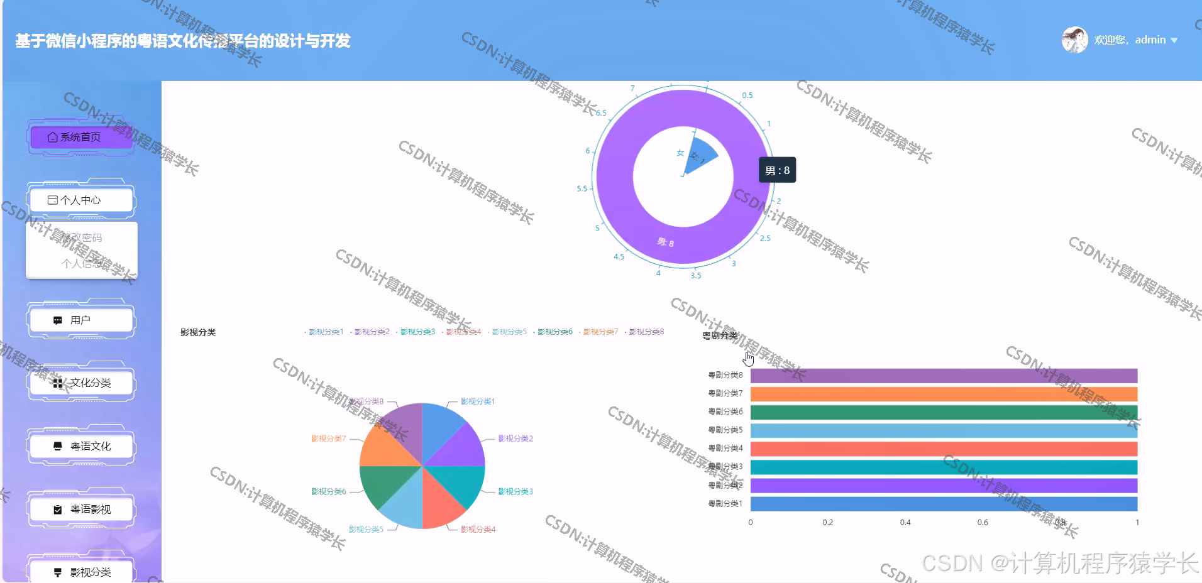Click the icon beside 粤语文化

(58, 446)
